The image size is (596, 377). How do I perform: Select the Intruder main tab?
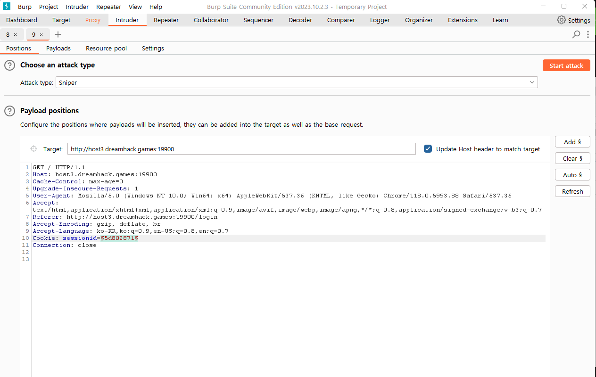point(127,20)
